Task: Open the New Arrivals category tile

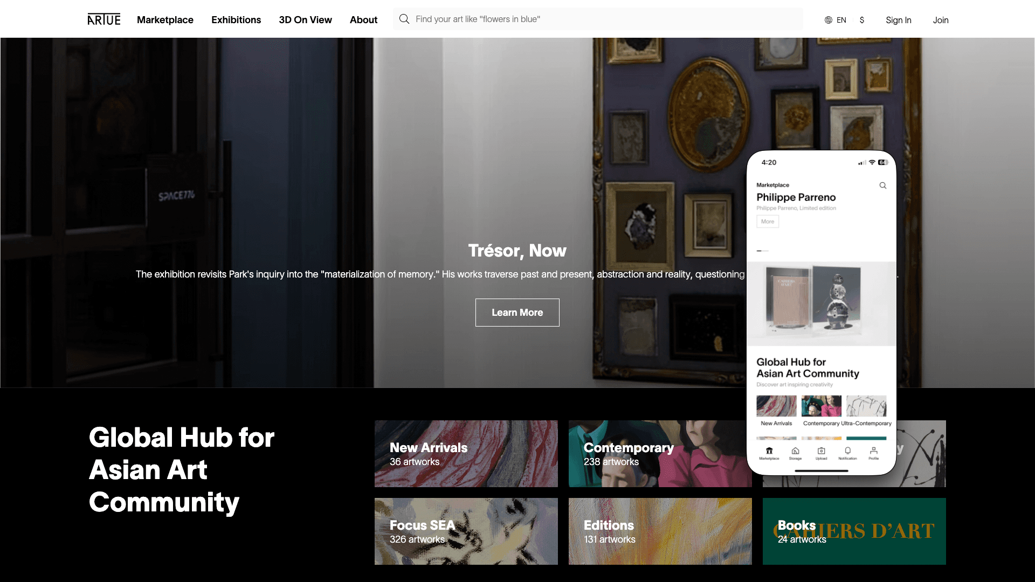Action: point(466,454)
